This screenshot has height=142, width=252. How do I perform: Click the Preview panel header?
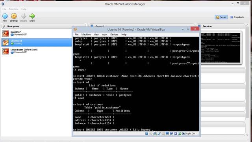tap(221, 26)
